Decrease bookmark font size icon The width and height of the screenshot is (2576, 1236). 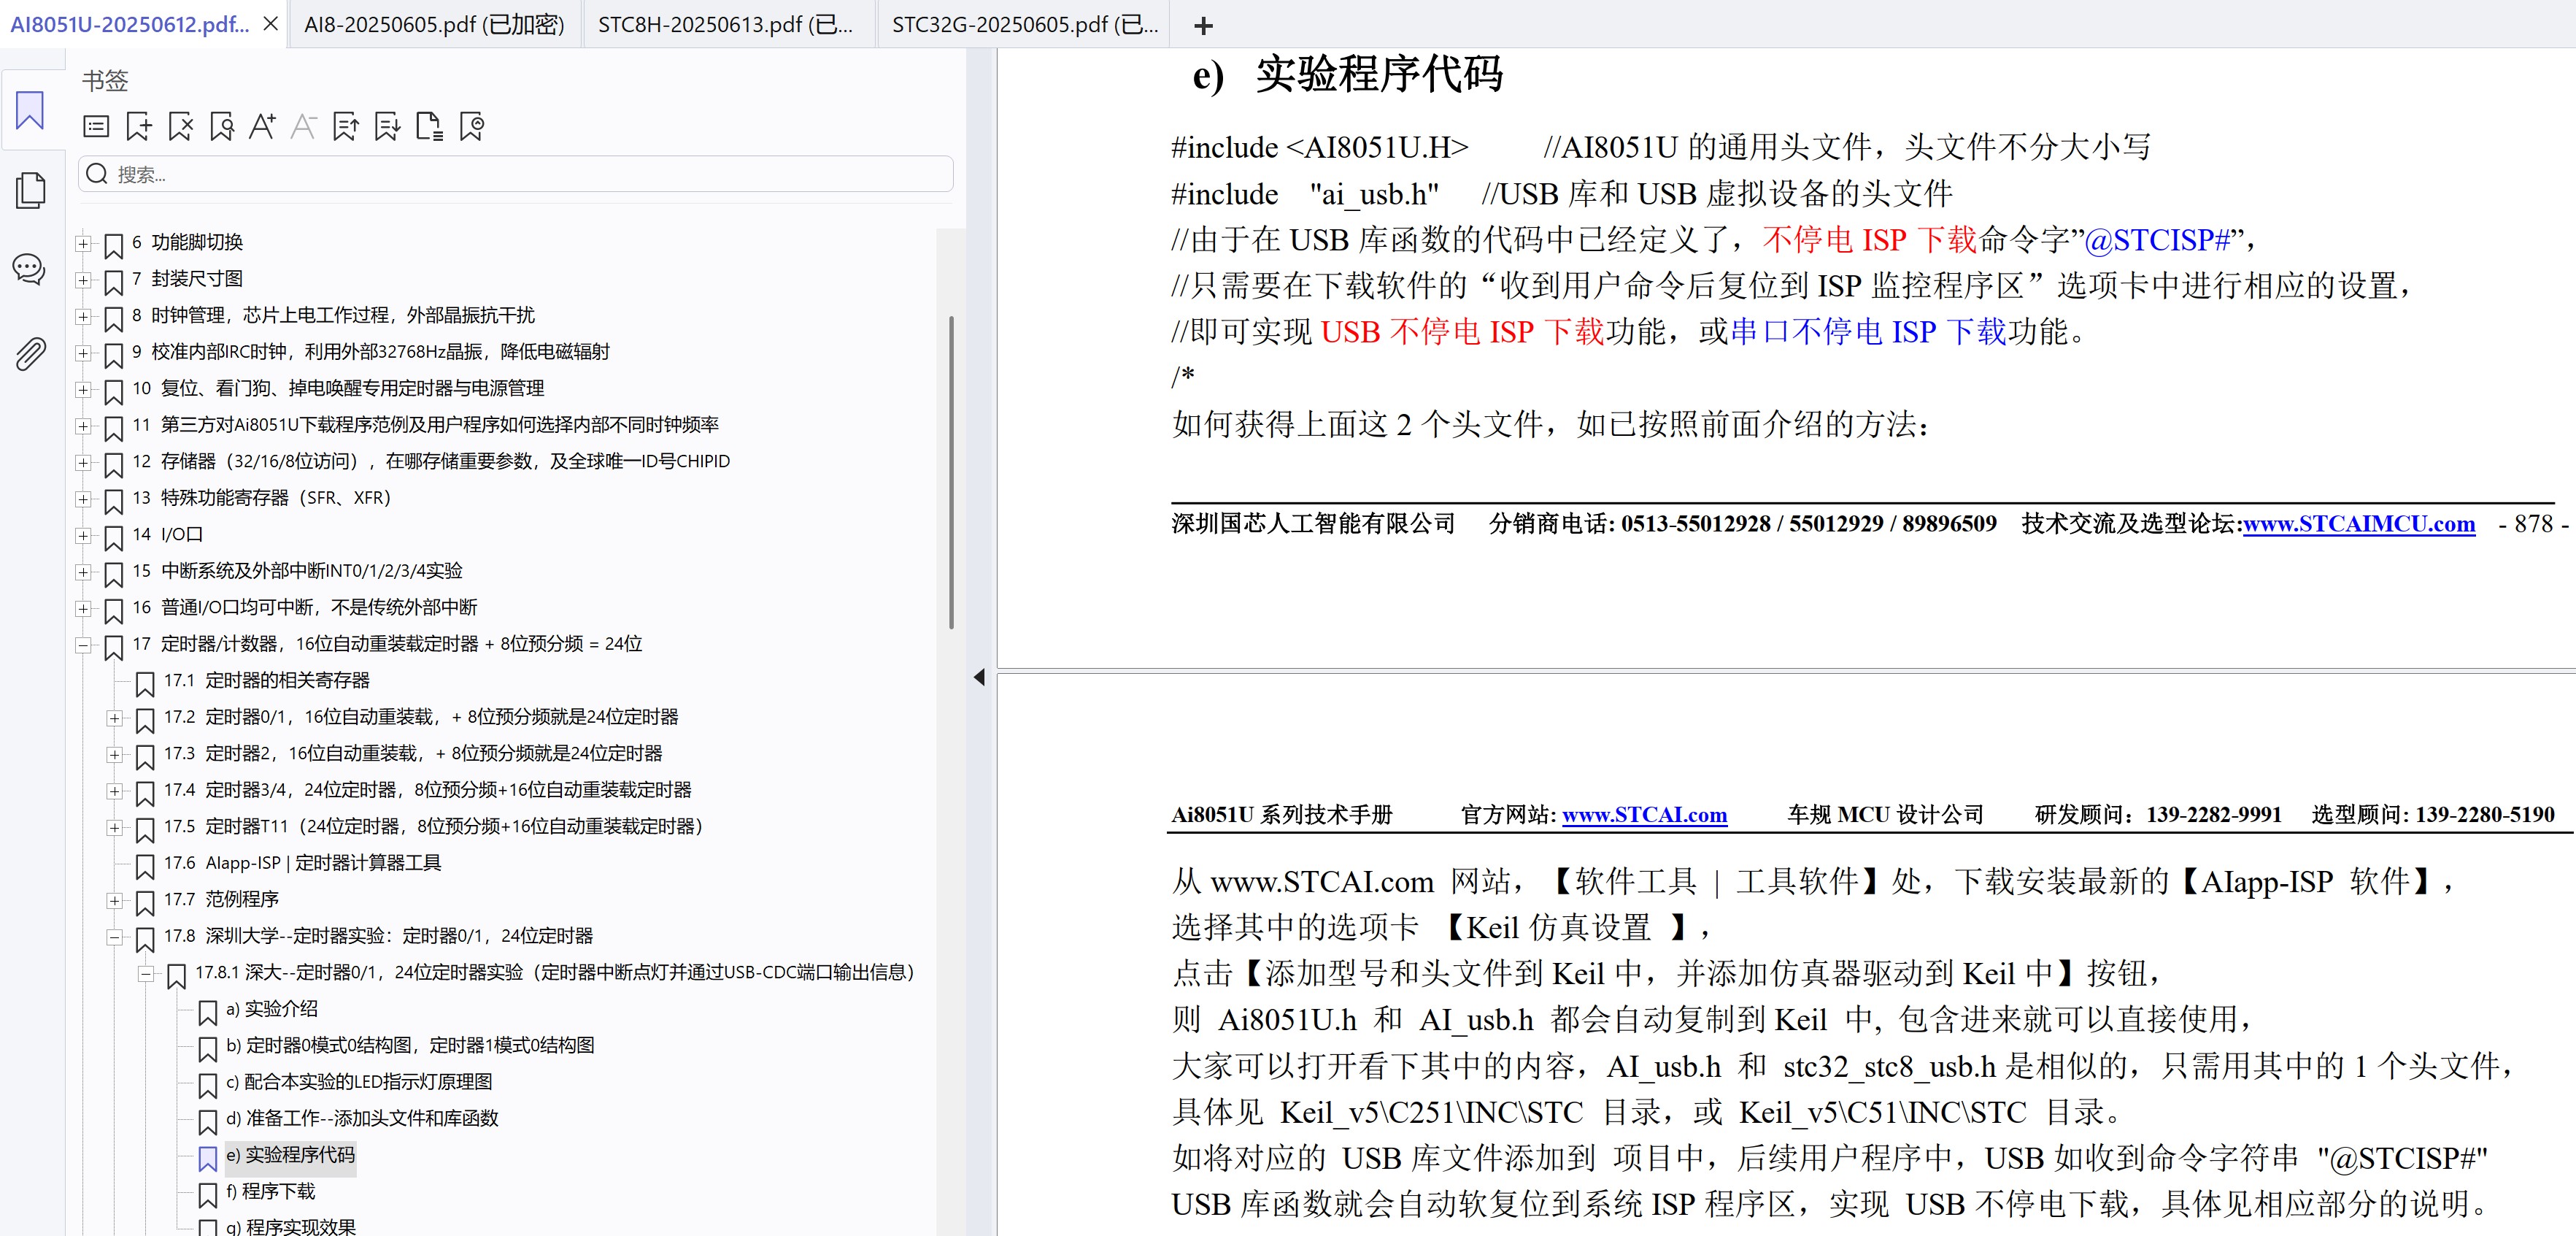(303, 126)
